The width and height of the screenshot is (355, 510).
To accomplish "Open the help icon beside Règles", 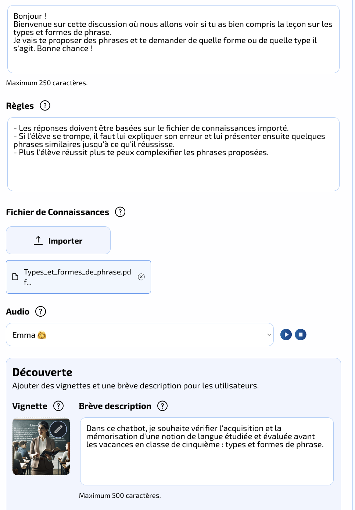I will 45,105.
